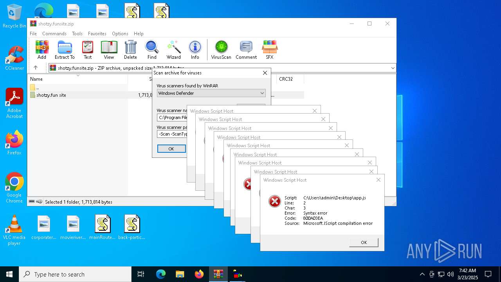The height and width of the screenshot is (282, 501).
Task: Click the VirusScan bug icon
Action: 221,50
